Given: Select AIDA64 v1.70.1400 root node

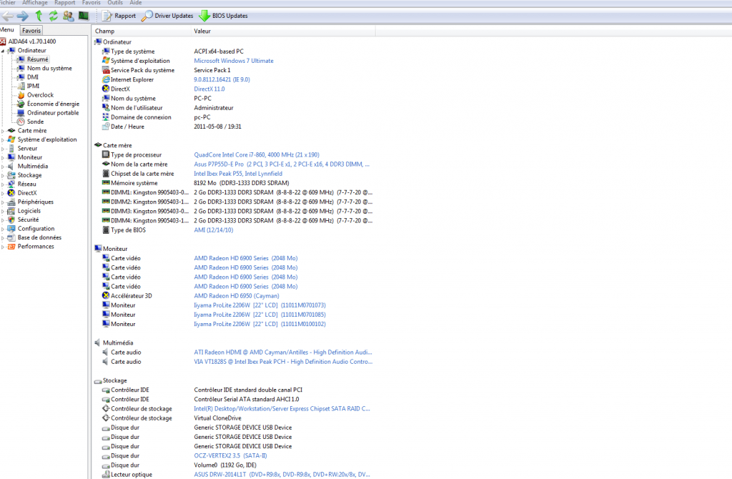Looking at the screenshot, I should (x=31, y=41).
